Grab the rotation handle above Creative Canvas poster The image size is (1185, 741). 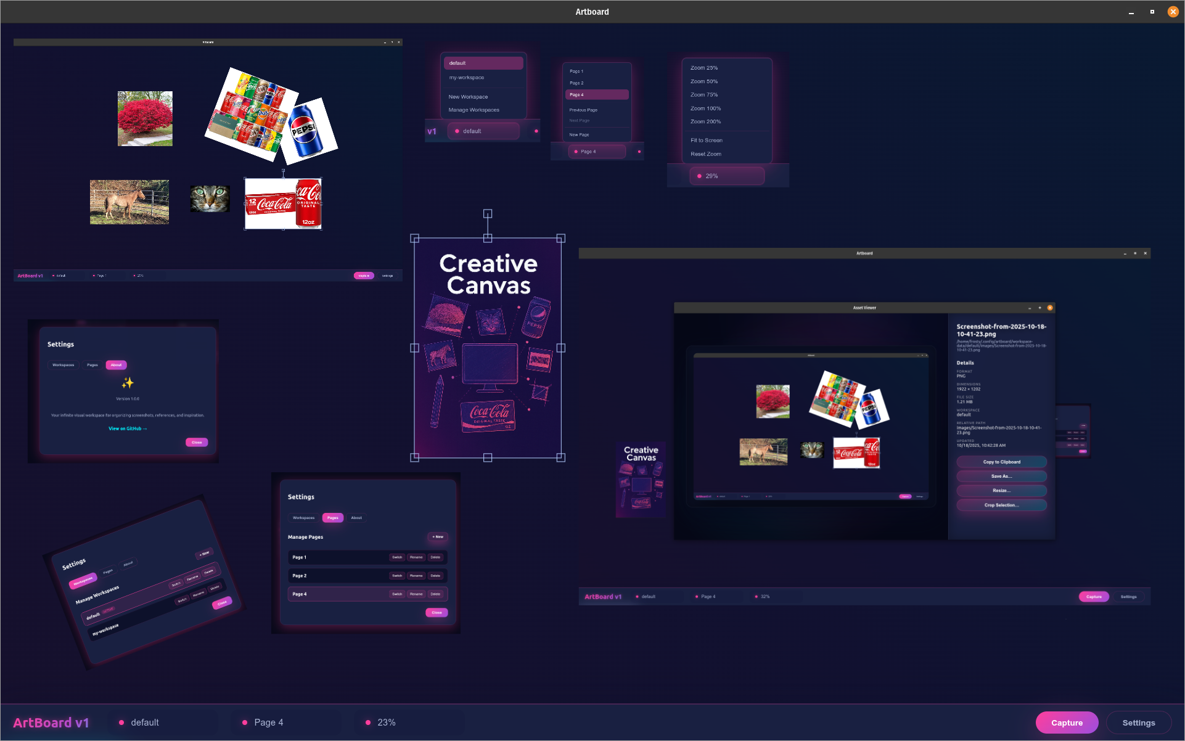tap(488, 213)
